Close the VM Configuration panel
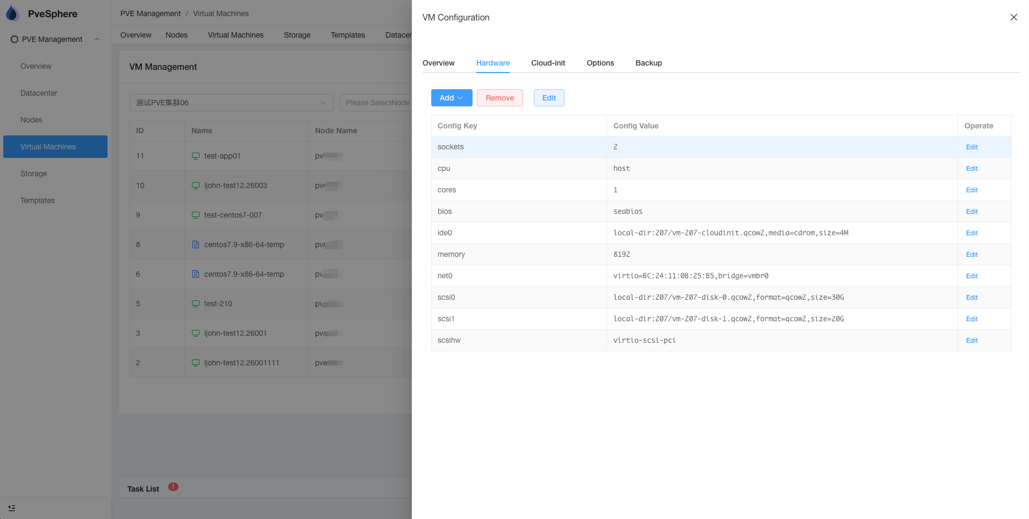This screenshot has width=1029, height=519. click(1013, 17)
